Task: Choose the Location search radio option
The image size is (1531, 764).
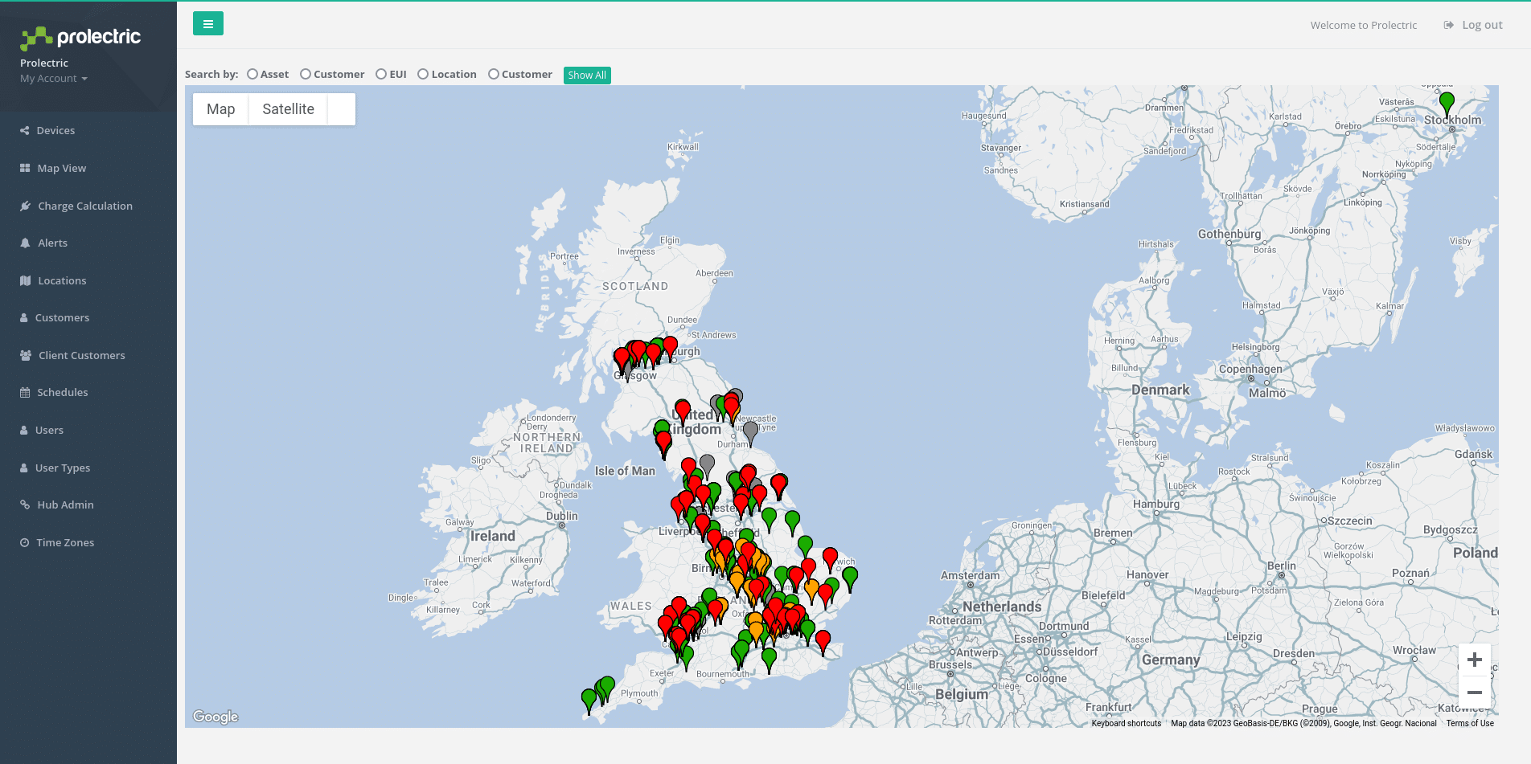Action: (423, 74)
